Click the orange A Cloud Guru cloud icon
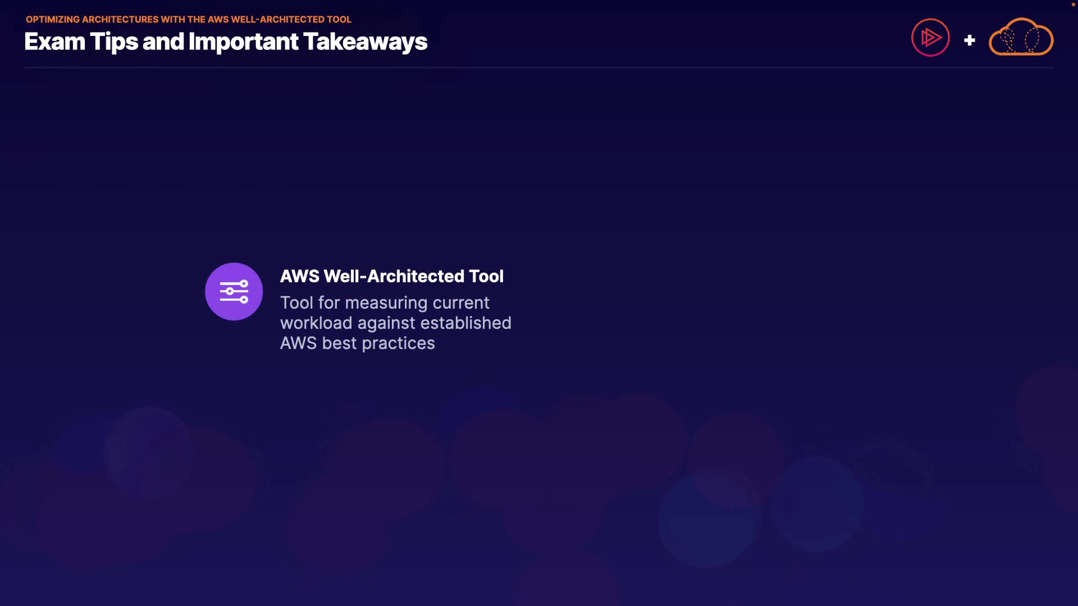Image resolution: width=1078 pixels, height=606 pixels. (x=1021, y=38)
